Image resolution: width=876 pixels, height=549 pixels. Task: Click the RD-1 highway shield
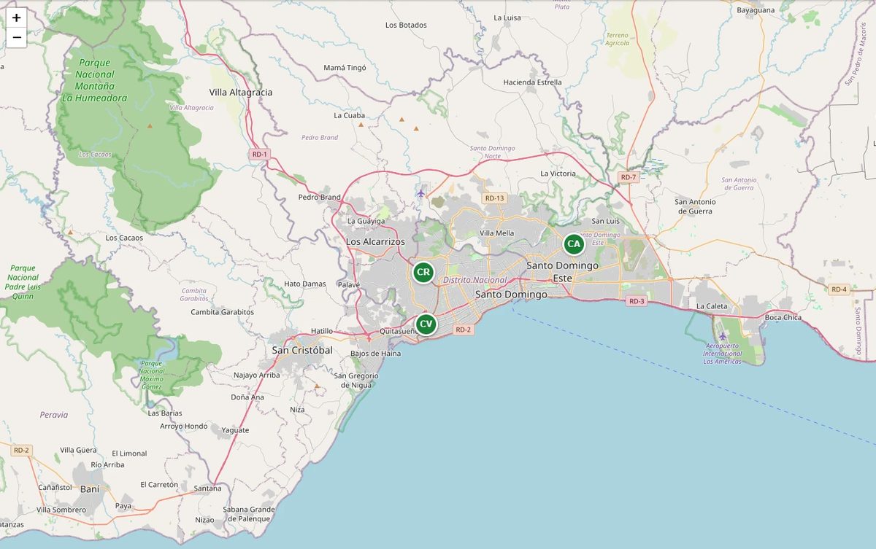(x=260, y=154)
